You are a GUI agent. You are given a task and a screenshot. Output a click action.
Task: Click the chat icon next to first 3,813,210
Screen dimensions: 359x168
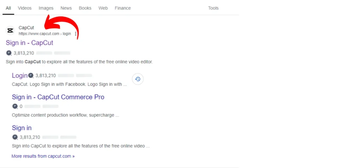tap(9, 53)
